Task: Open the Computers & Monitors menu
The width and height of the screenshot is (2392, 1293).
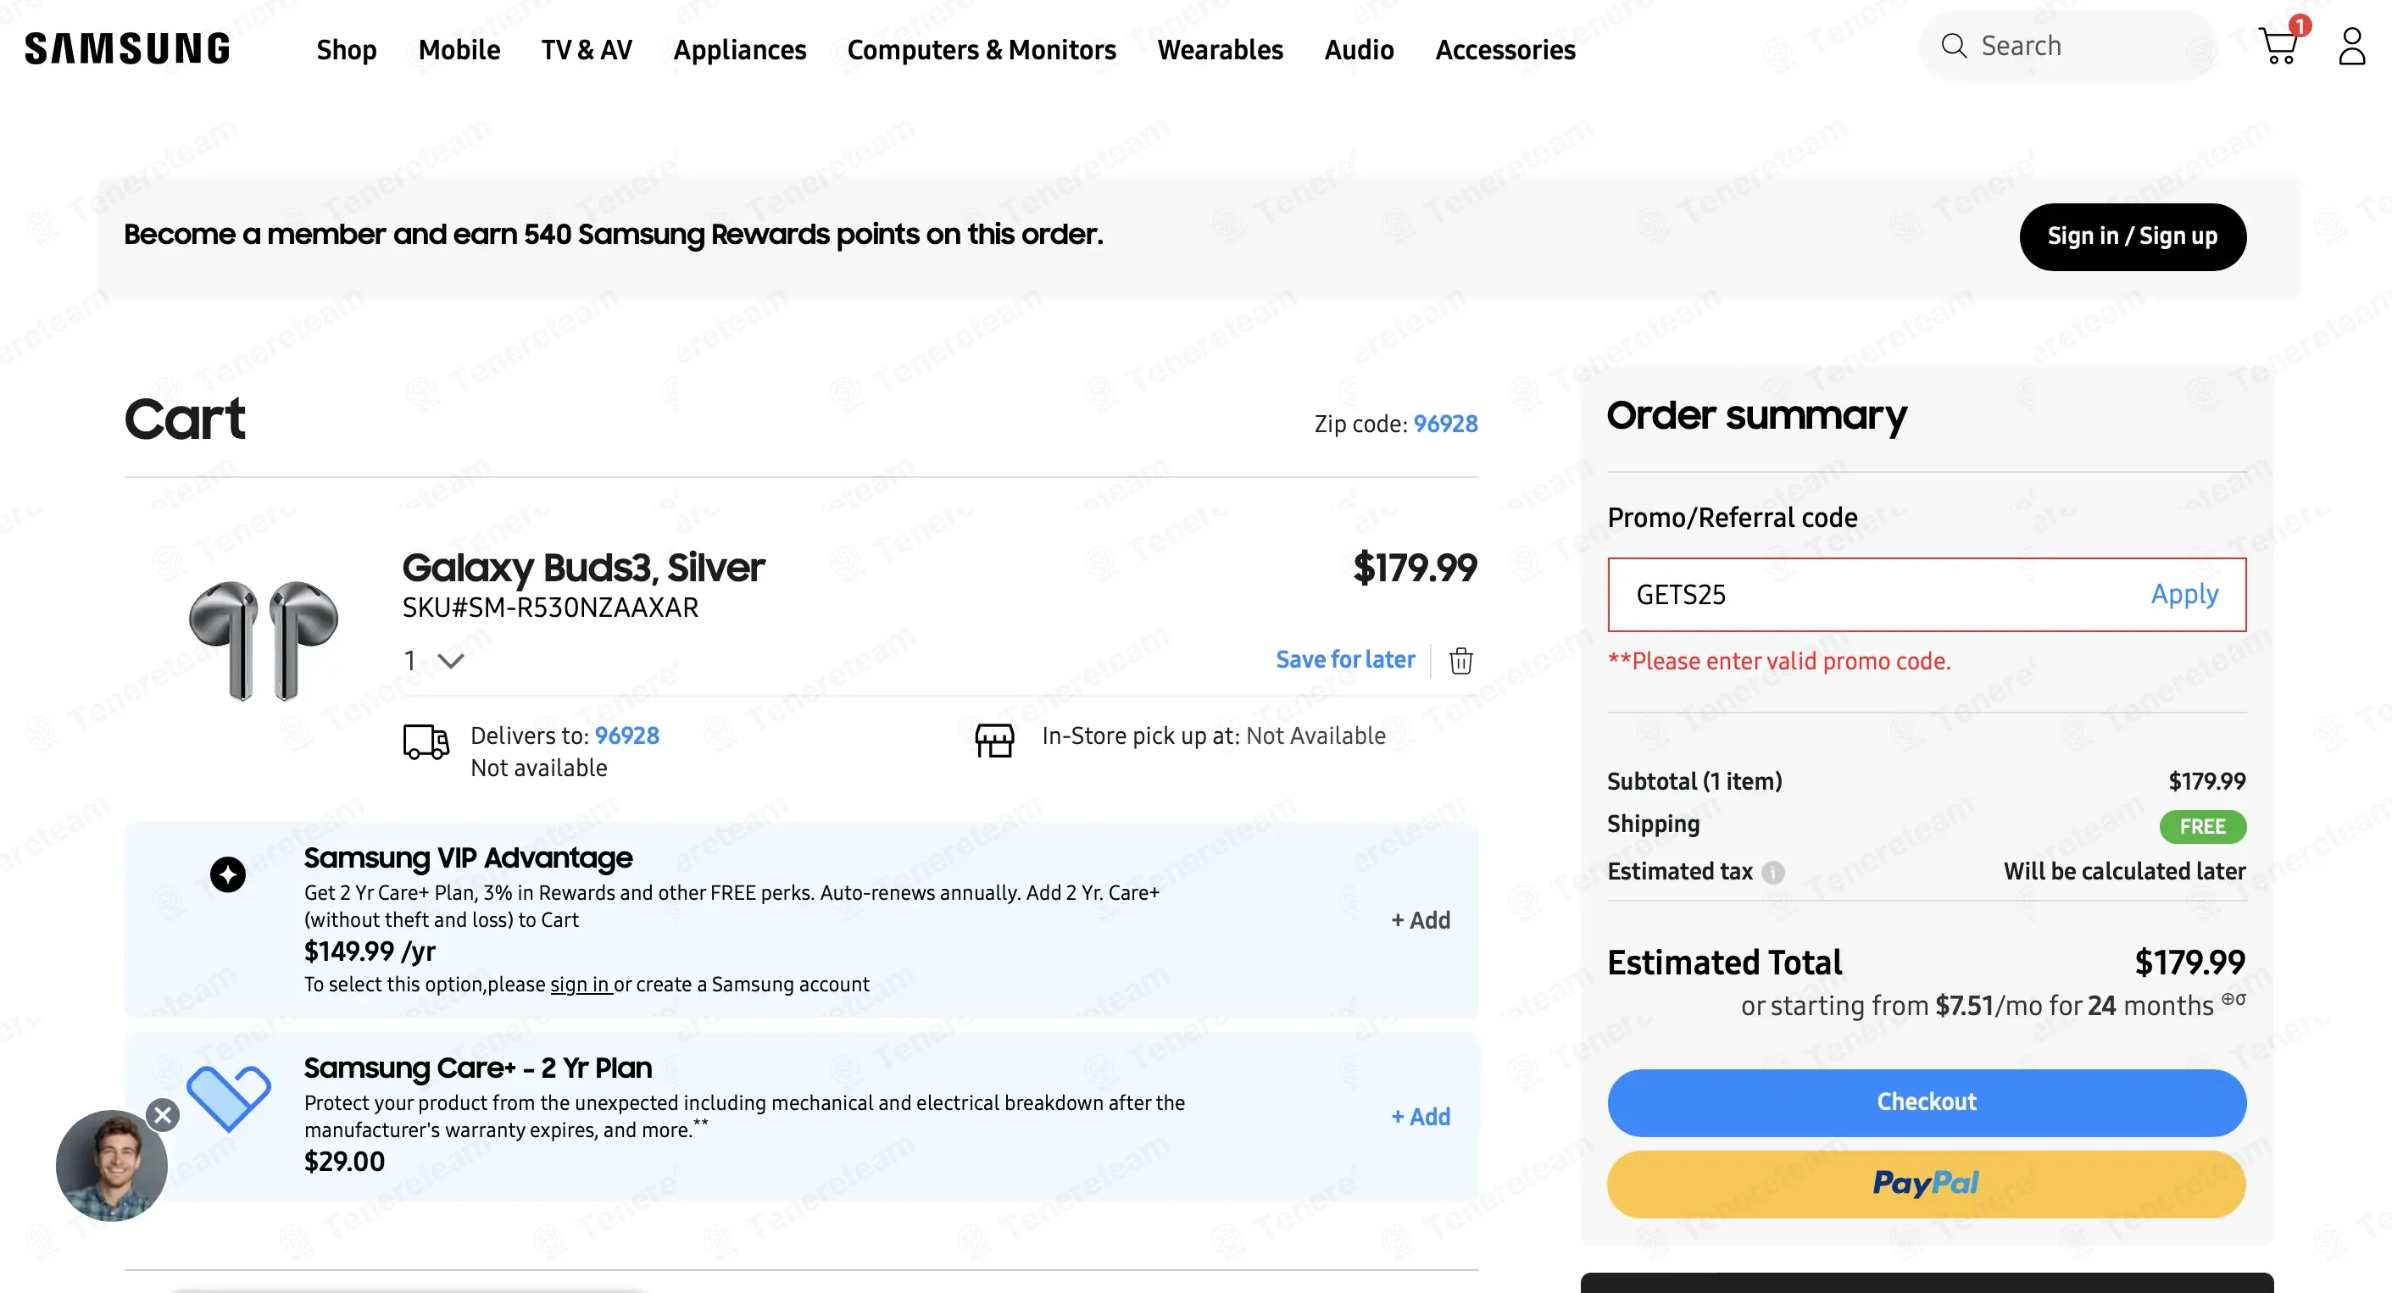Action: (x=982, y=49)
